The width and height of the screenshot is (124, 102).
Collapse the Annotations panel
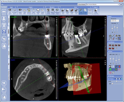121,42
